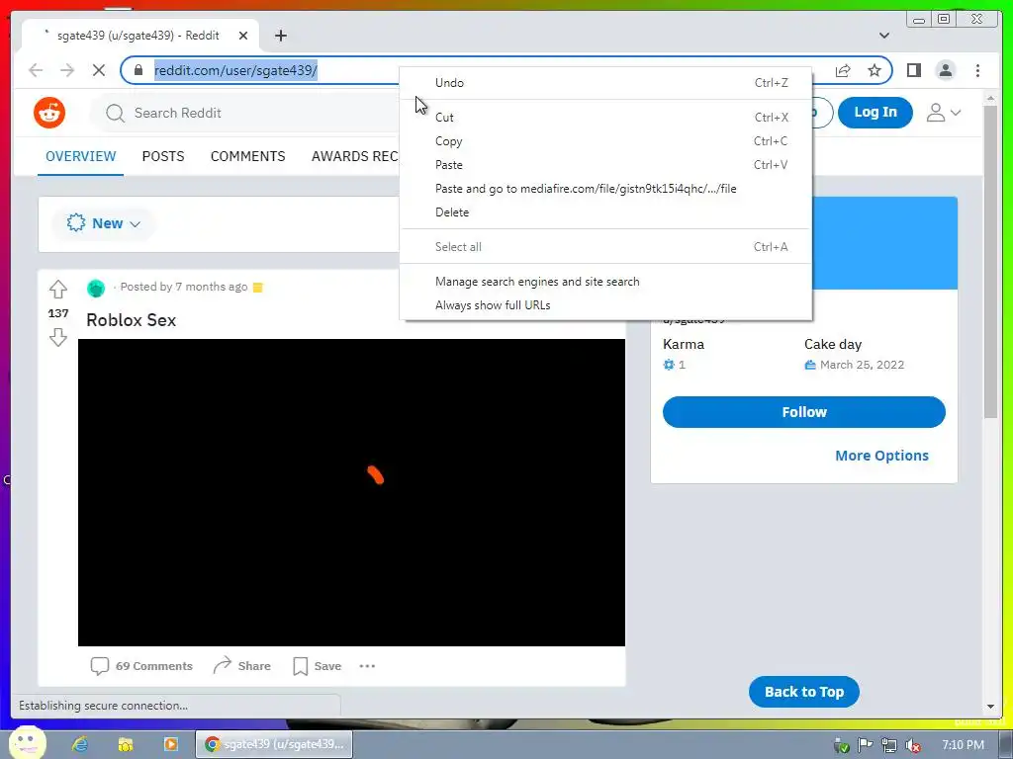Viewport: 1013px width, 759px height.
Task: Click the address bar URL text
Action: 235,70
